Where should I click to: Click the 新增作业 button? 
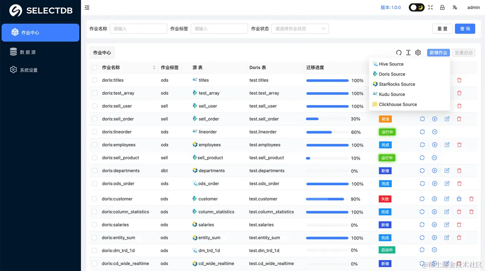click(x=438, y=53)
